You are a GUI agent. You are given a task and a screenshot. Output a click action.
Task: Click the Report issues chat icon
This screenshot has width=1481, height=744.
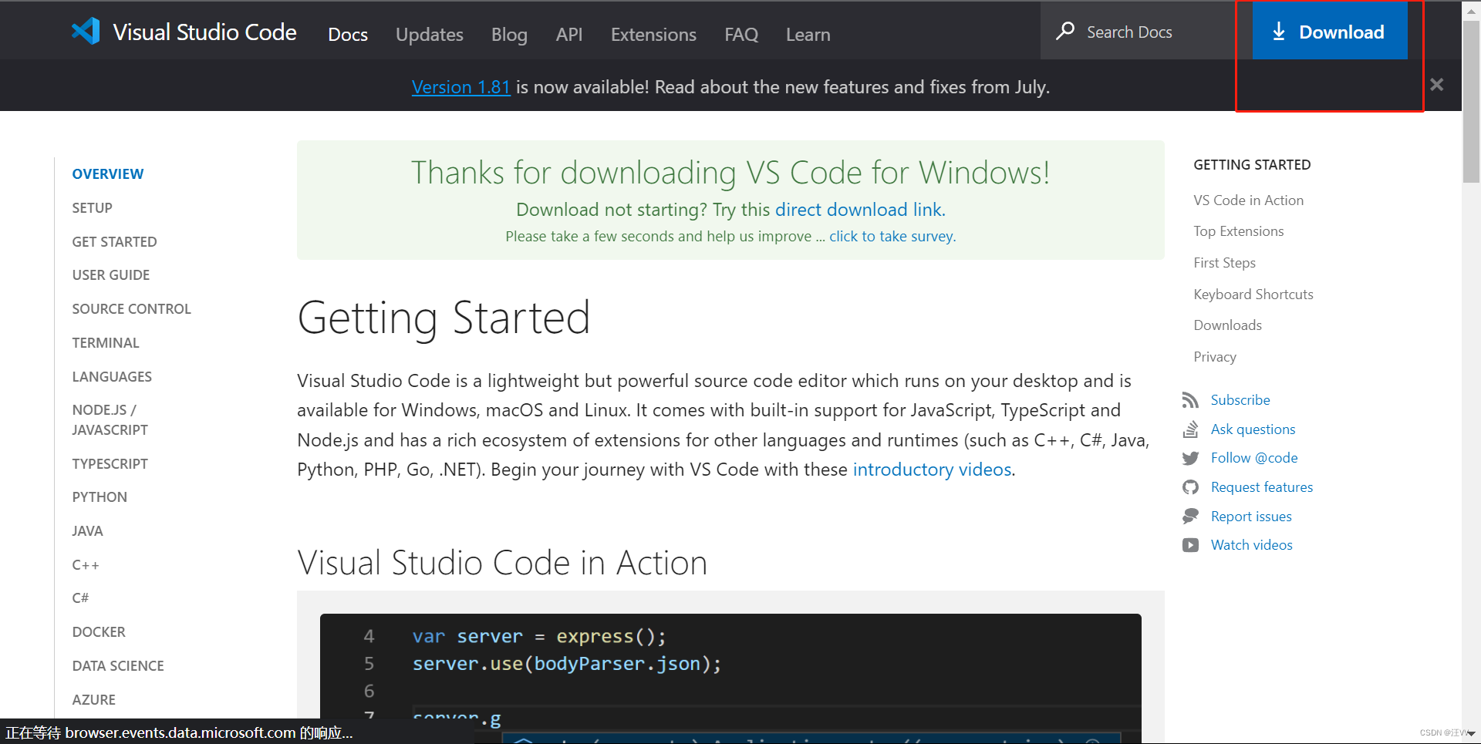tap(1190, 516)
